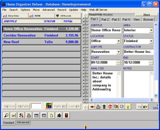Jump to letter M in alphabet index

85,59
